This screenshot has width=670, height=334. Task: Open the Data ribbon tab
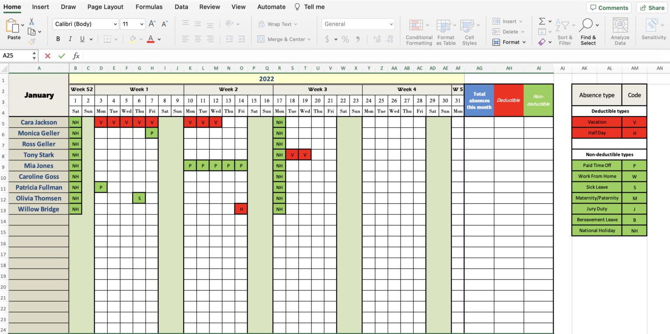coord(181,7)
